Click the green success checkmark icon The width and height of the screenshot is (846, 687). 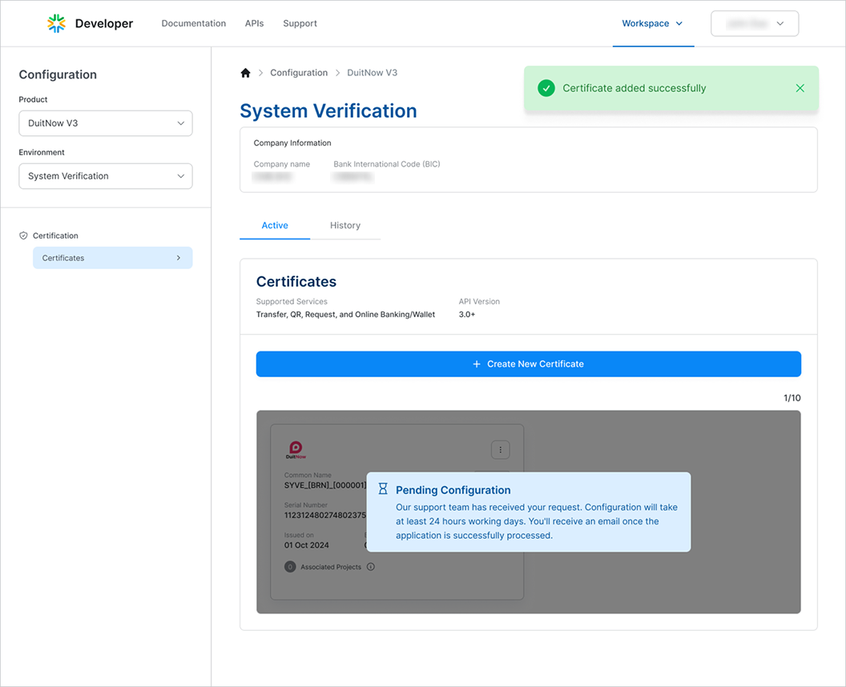click(546, 88)
